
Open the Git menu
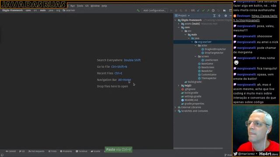[x=87, y=6]
